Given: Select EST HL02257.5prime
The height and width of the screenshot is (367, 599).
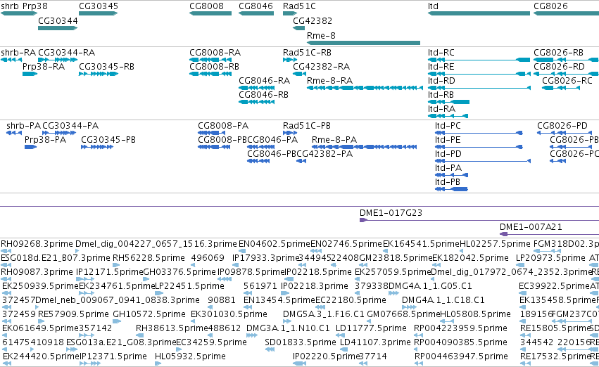Looking at the screenshot, I should click(x=462, y=251).
